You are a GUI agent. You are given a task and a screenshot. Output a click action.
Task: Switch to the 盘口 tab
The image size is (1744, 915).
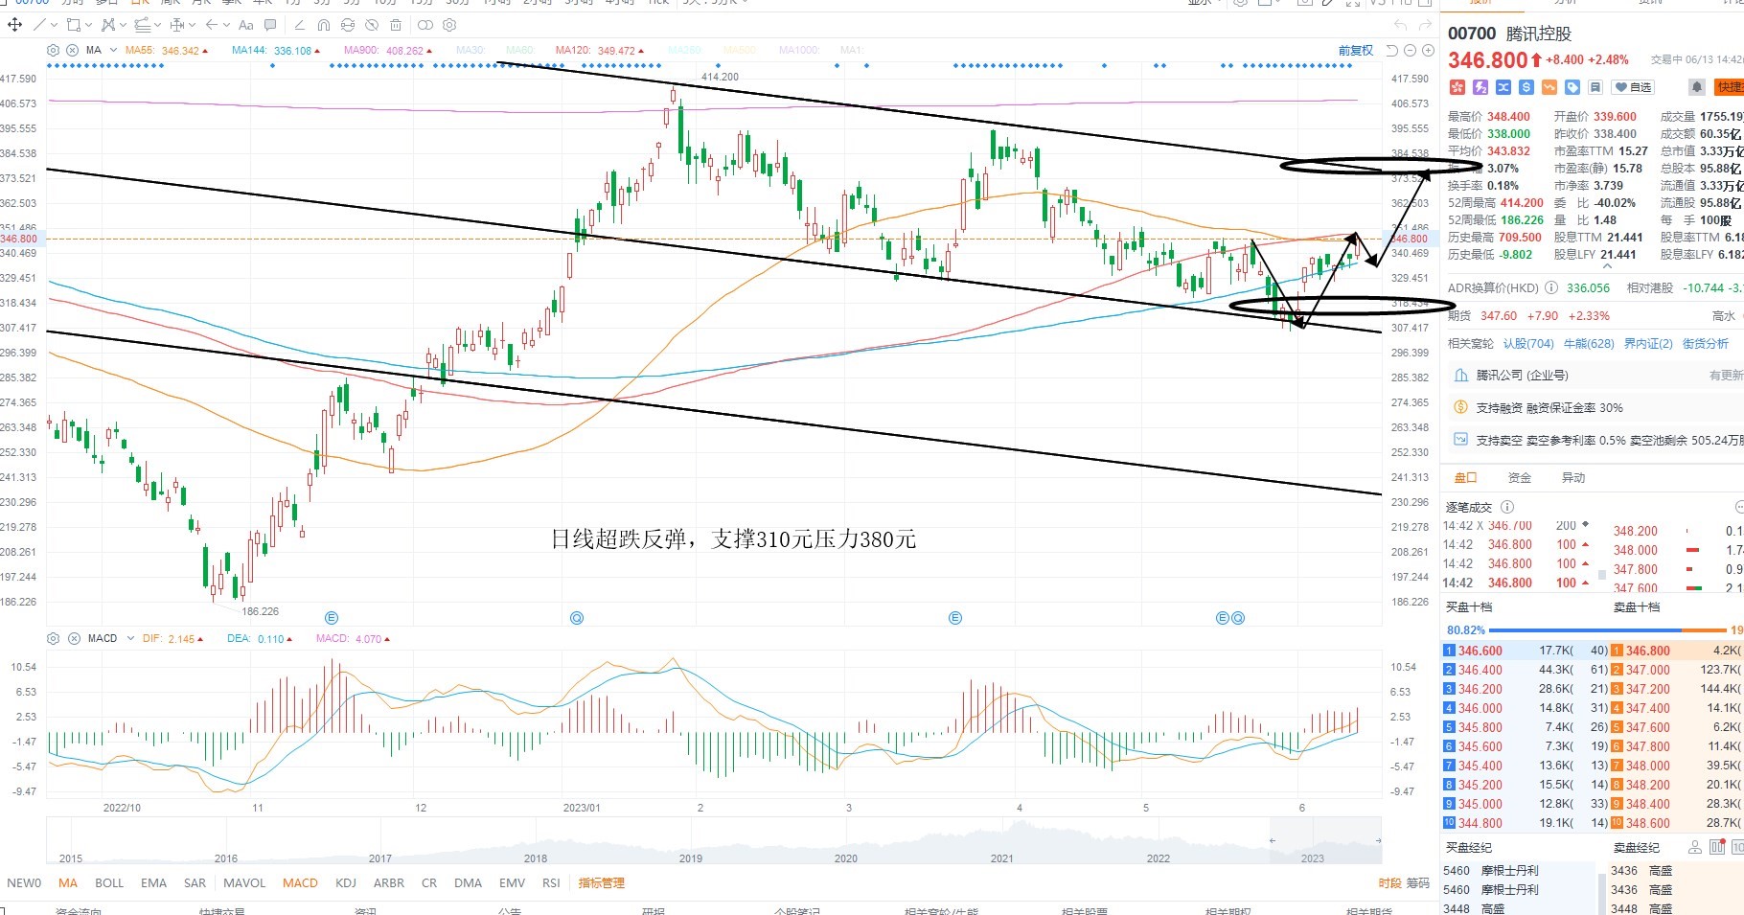coord(1465,477)
